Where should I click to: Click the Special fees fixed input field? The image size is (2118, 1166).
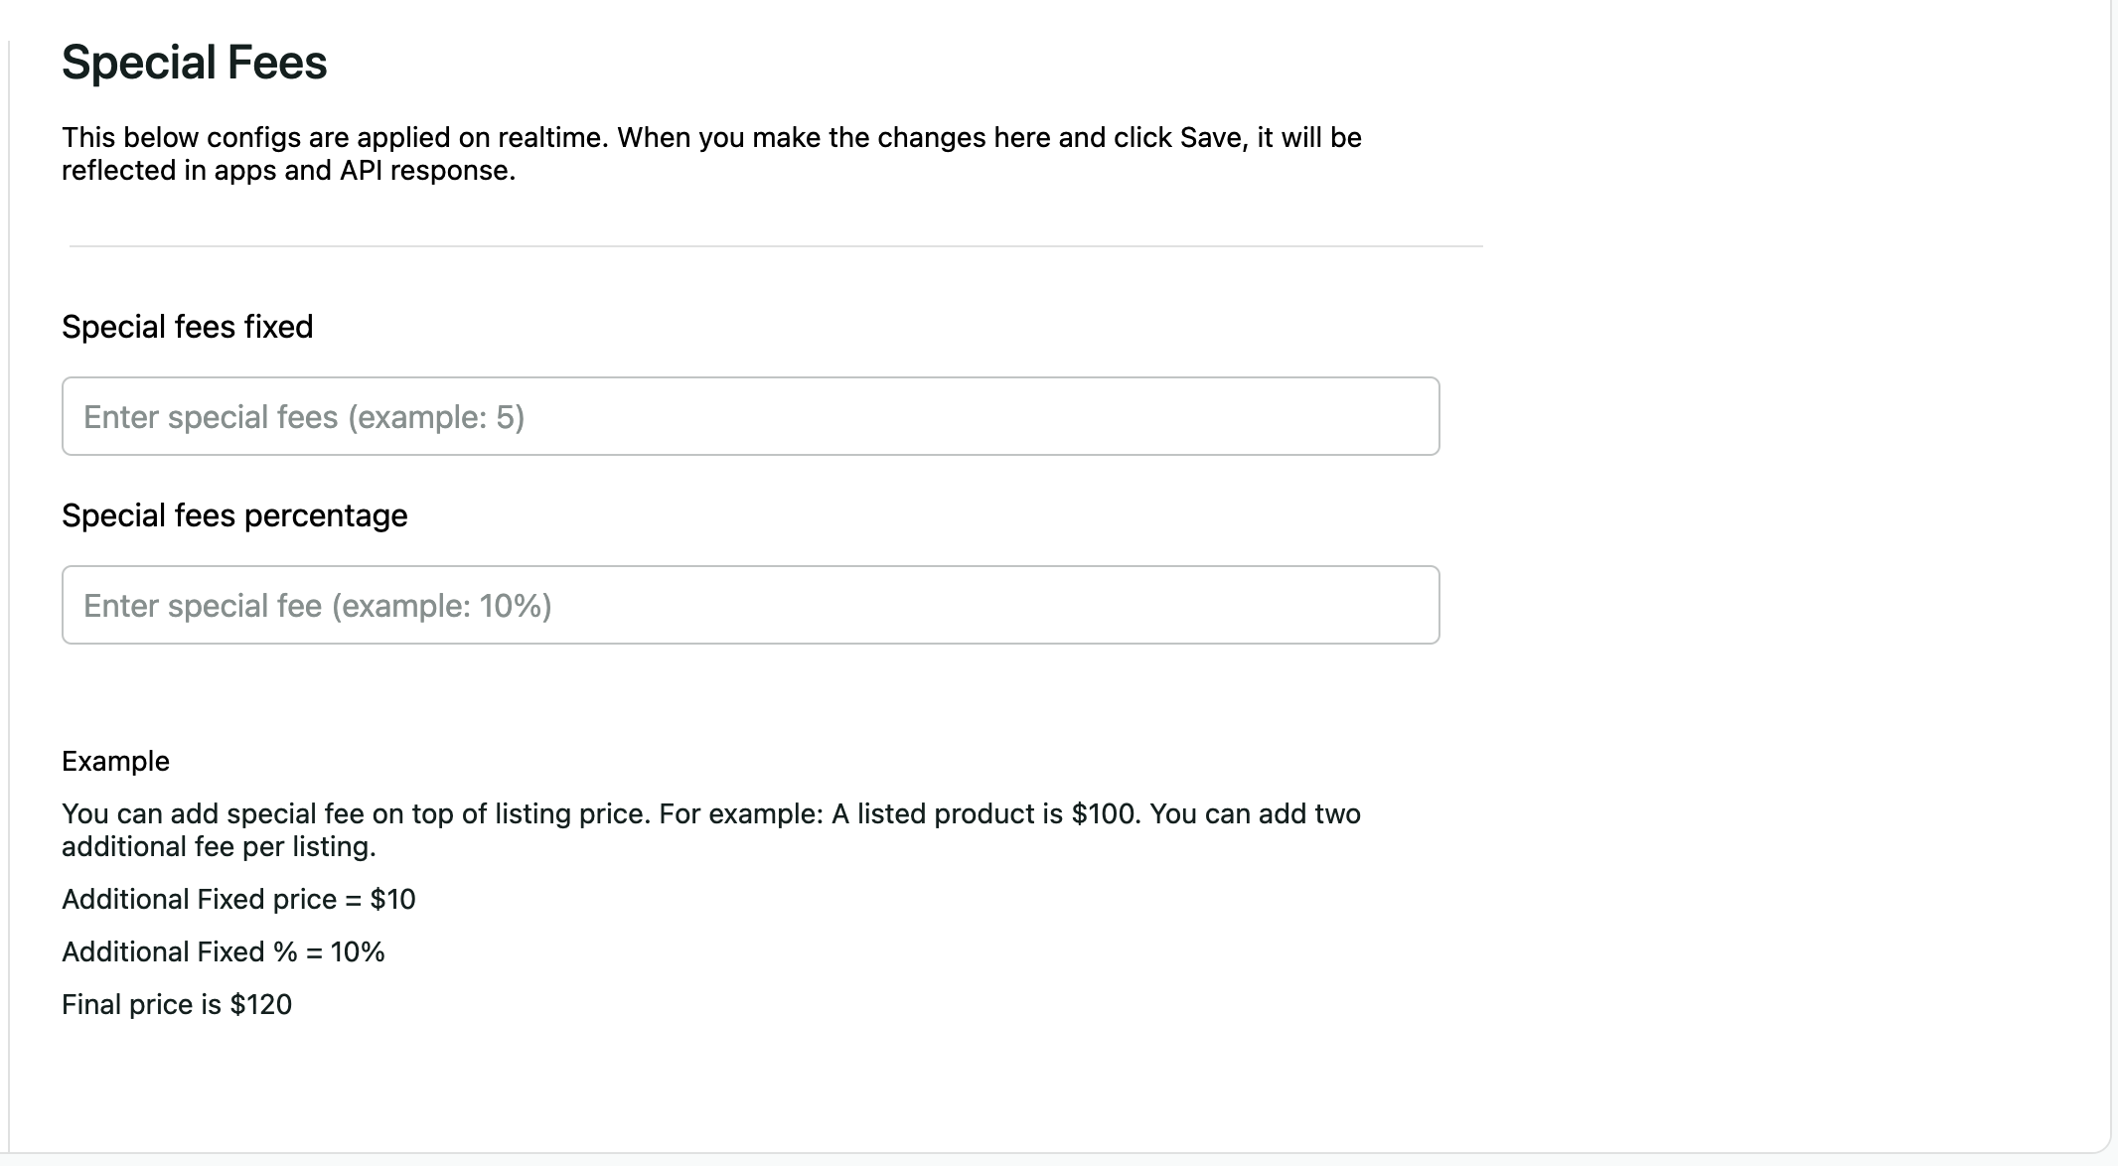(x=750, y=416)
